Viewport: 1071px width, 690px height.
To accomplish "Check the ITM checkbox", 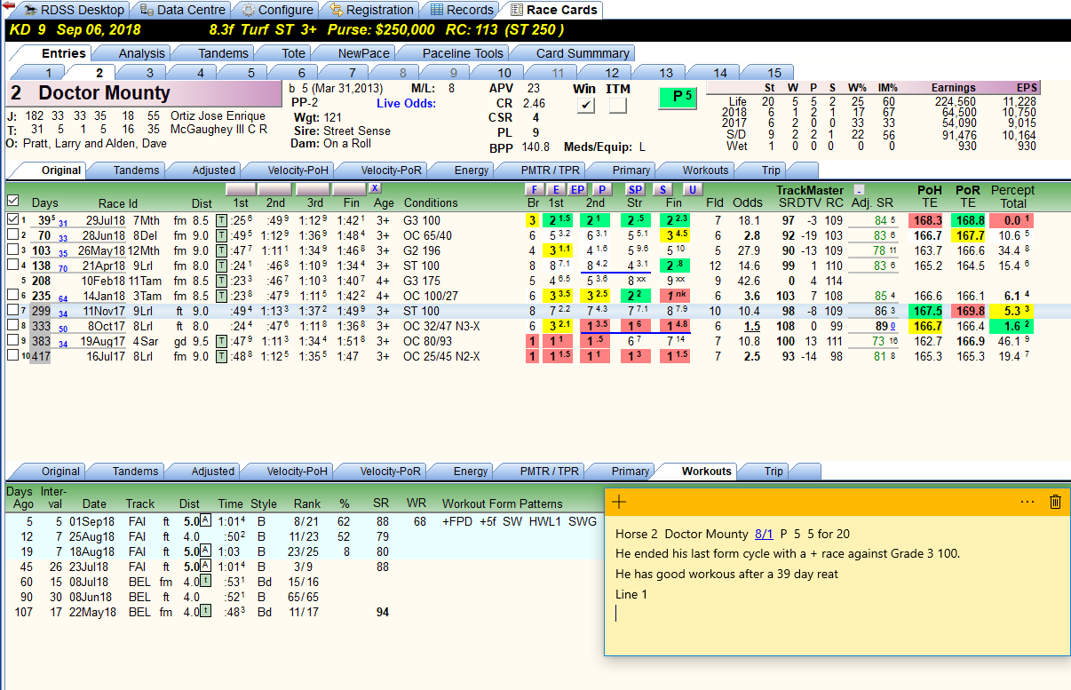I will [618, 106].
